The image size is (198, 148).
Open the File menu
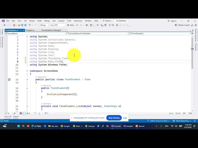tap(8, 21)
